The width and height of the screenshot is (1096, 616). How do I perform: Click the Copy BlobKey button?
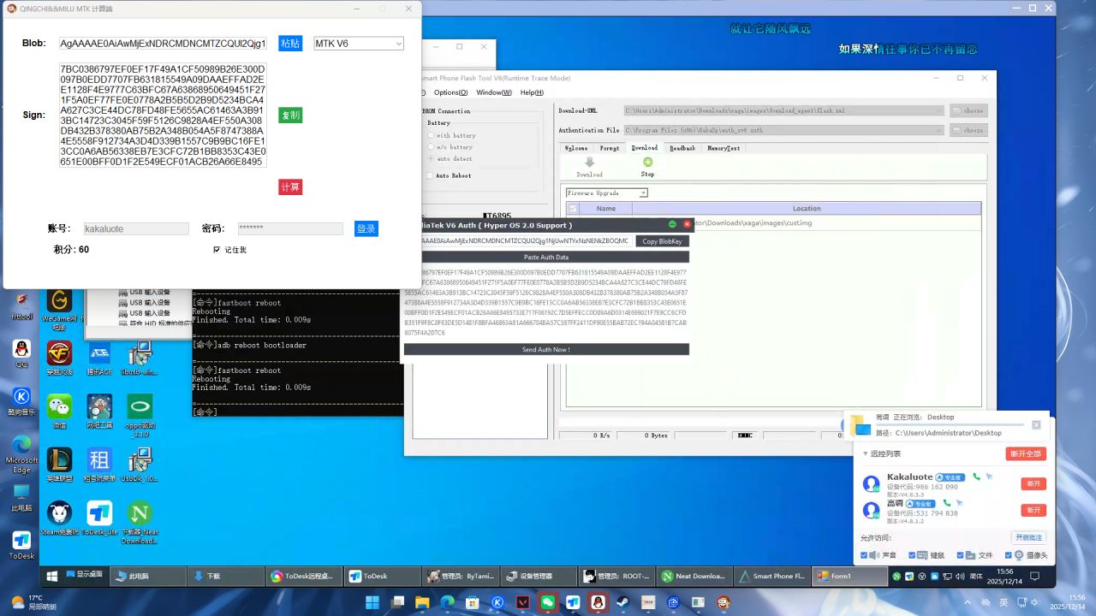[x=662, y=241]
